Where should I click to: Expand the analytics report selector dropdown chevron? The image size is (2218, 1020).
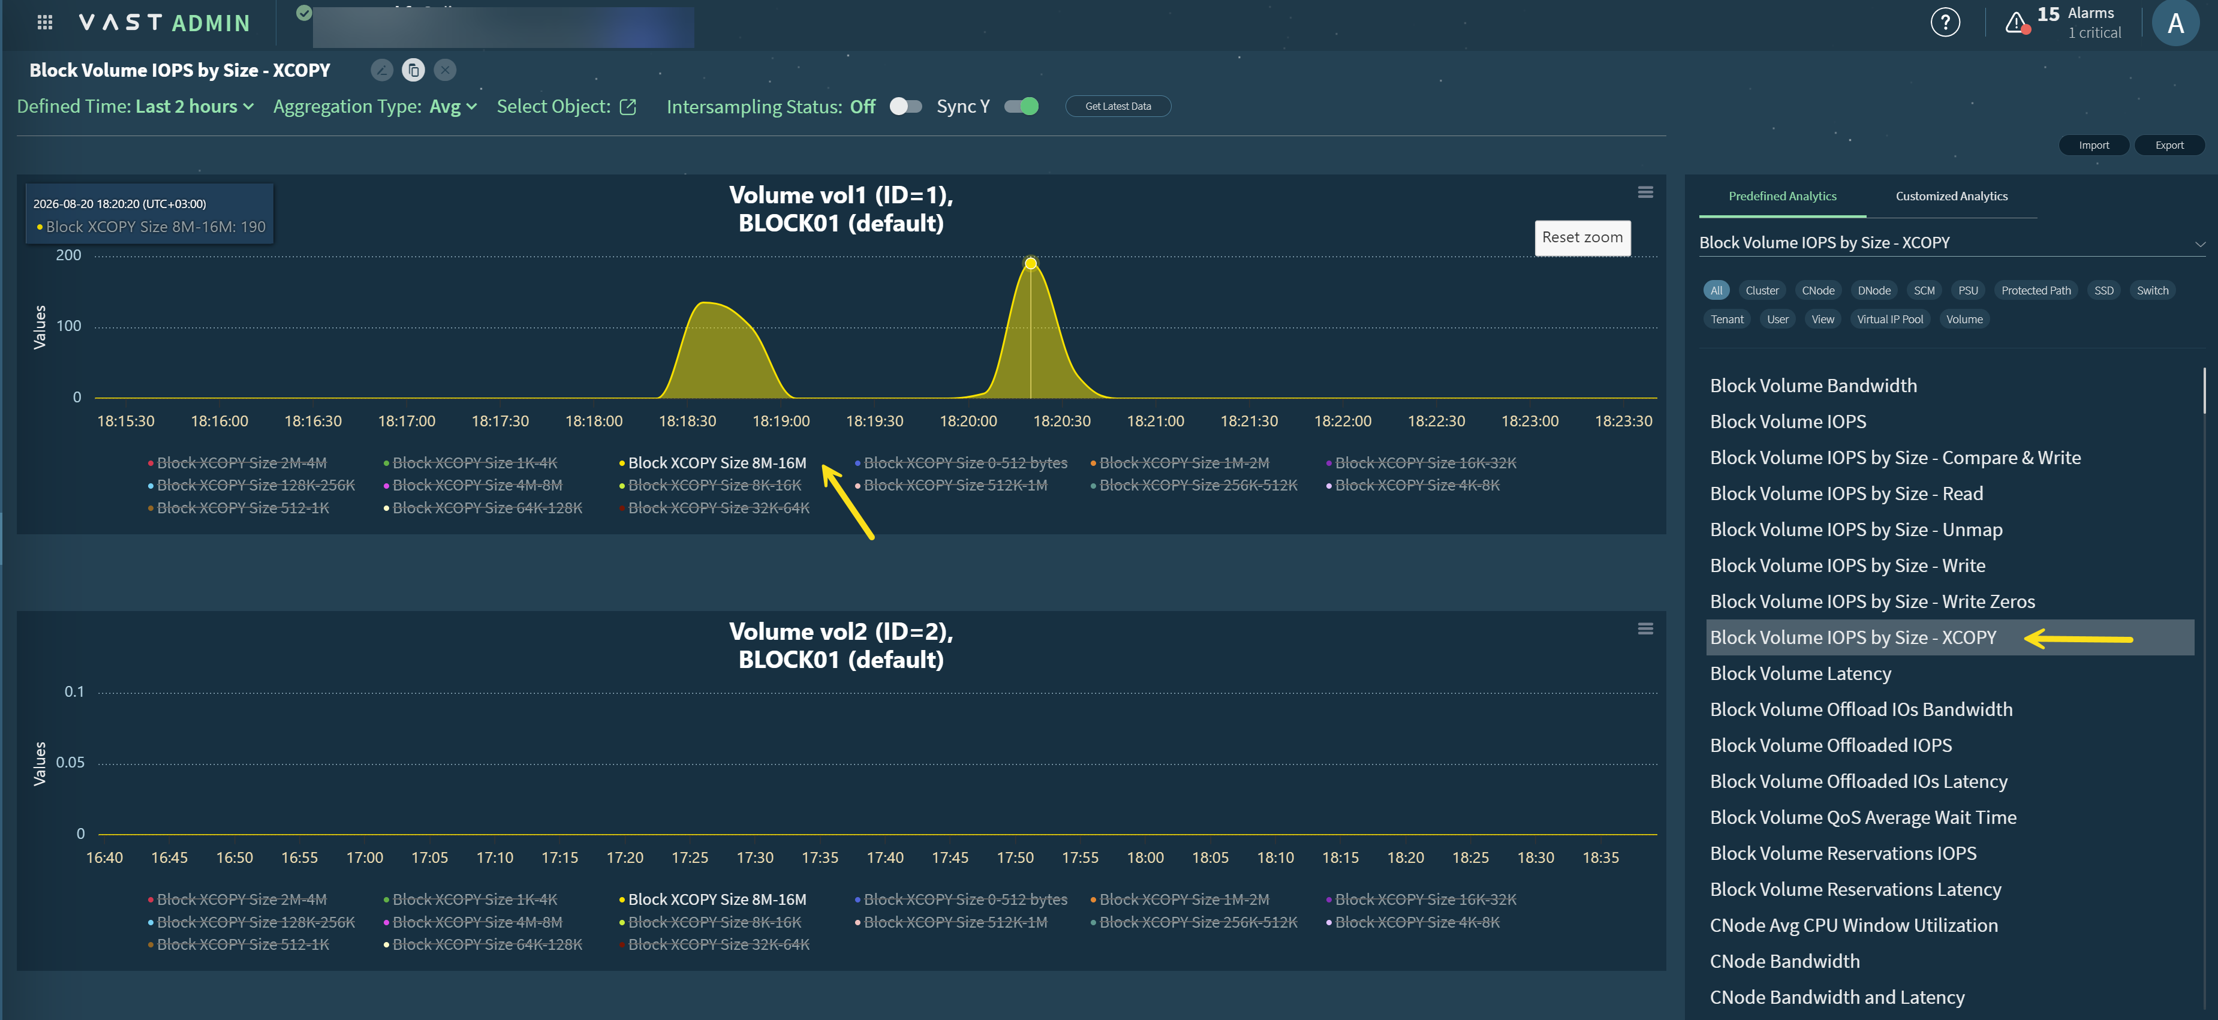2200,243
